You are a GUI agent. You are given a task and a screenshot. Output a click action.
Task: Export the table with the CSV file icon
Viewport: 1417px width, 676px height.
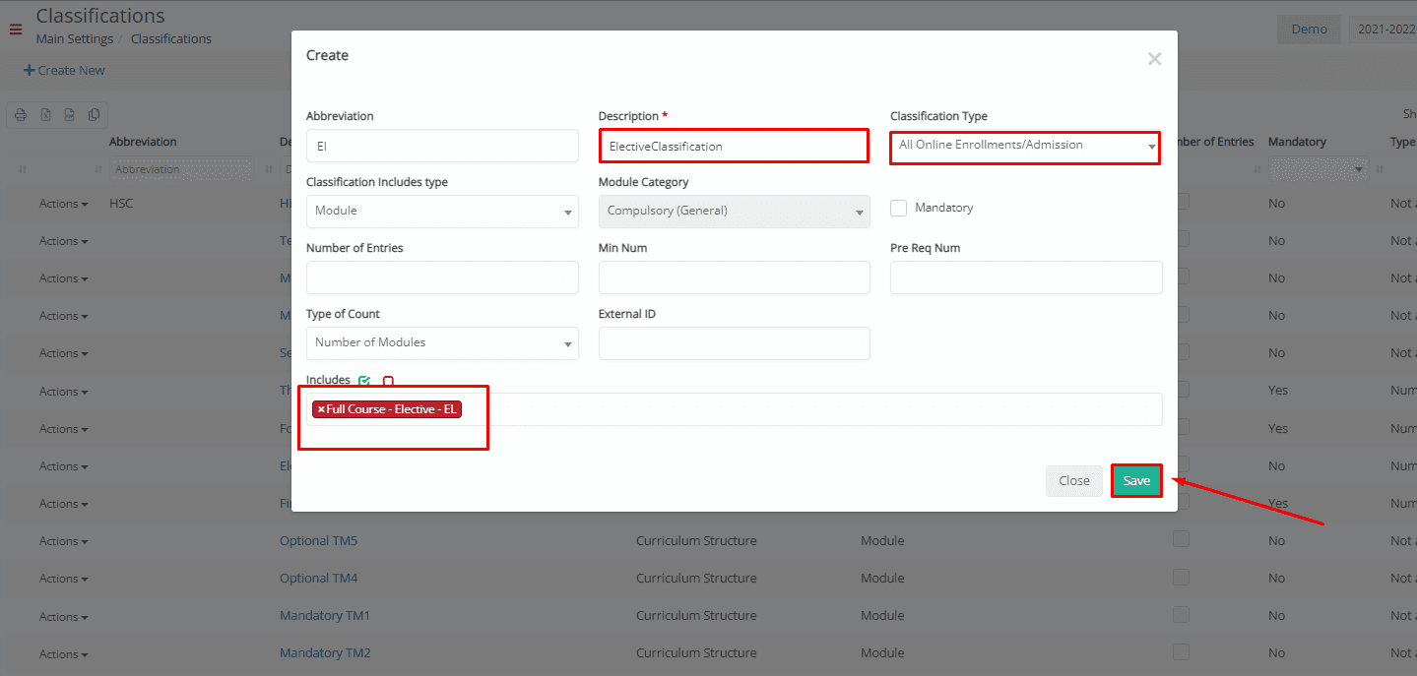point(69,114)
